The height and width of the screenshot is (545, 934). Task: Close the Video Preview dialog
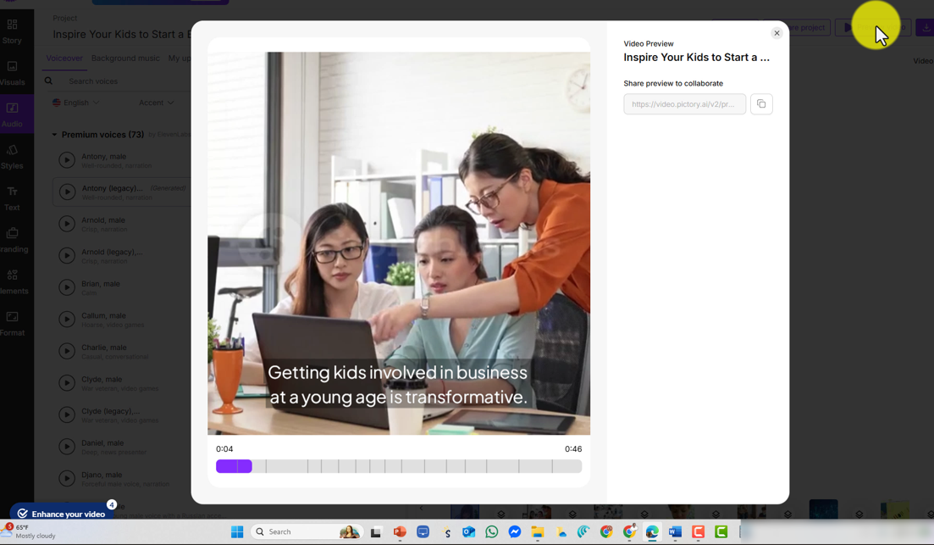tap(776, 33)
